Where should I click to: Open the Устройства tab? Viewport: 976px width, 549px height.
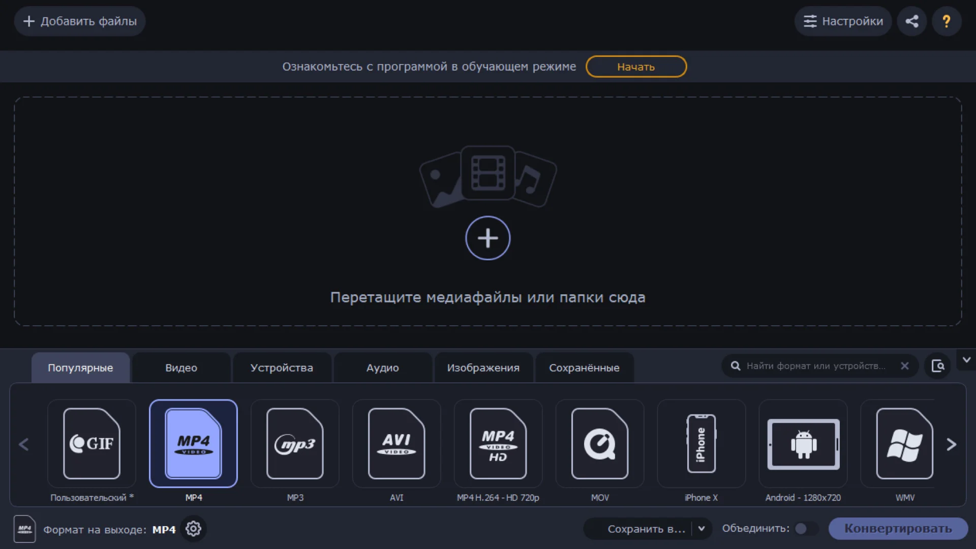click(x=282, y=368)
